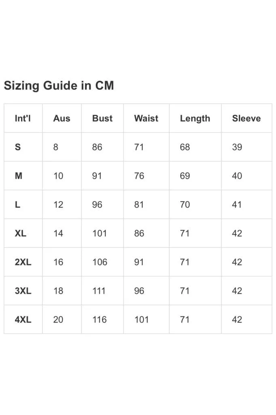Click the M size row label

click(19, 176)
